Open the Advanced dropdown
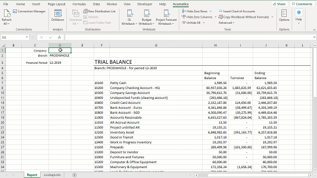 (226, 23)
